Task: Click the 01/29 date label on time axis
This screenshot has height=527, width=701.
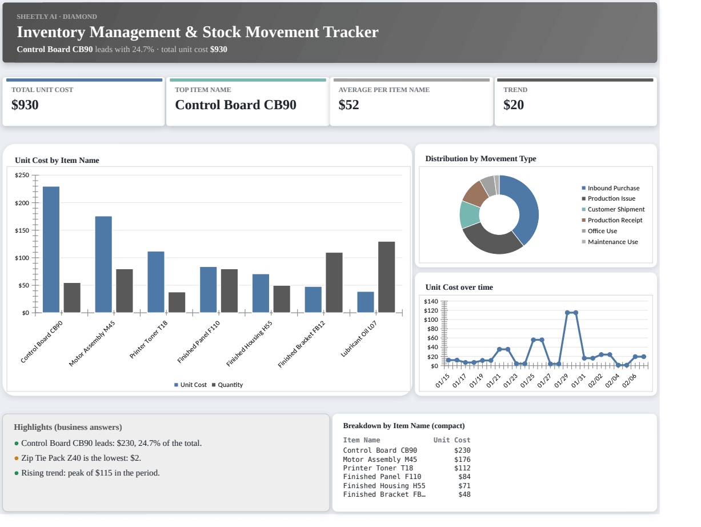Action: (x=562, y=380)
